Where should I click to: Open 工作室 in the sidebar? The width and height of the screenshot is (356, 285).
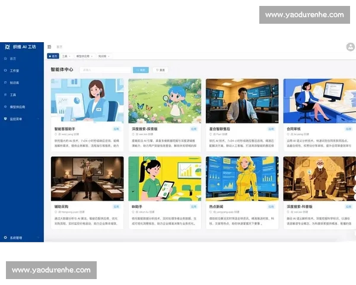[x=14, y=70]
